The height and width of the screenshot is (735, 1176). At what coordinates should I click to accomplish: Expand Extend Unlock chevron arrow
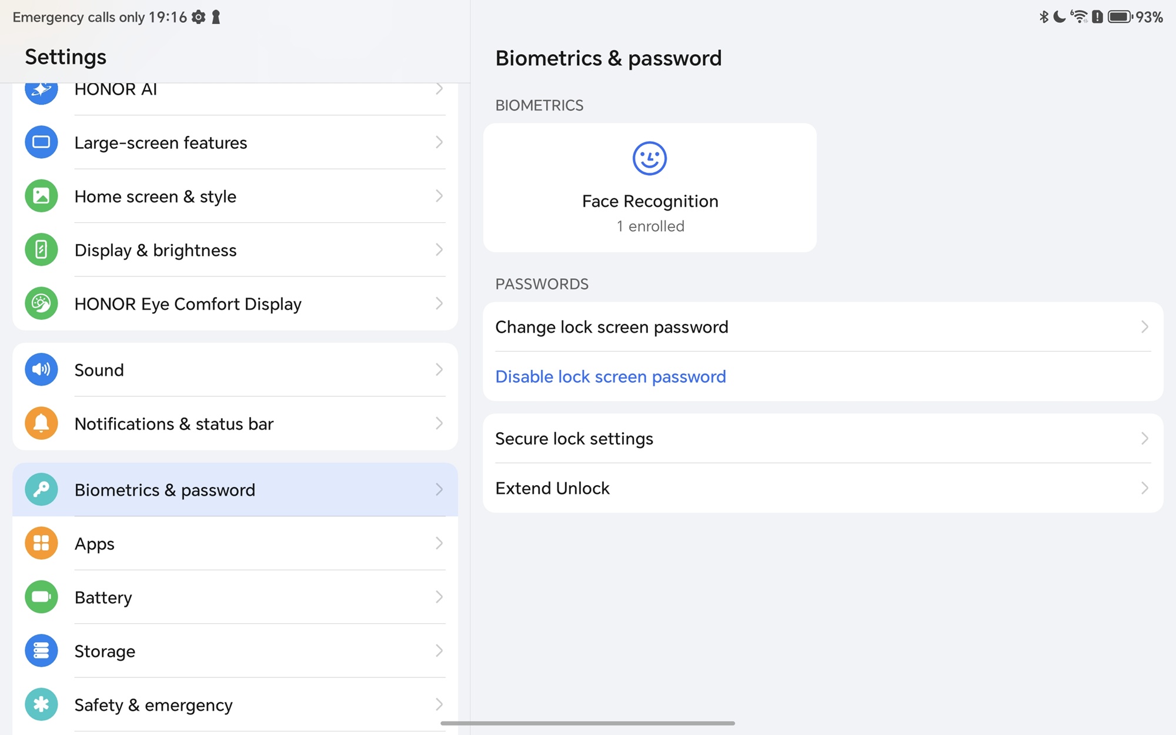[1144, 488]
